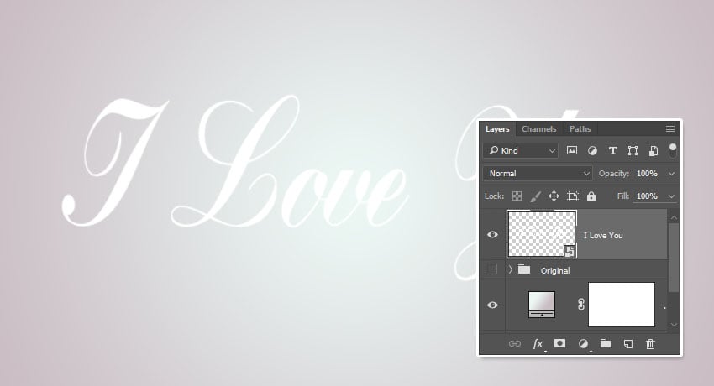The width and height of the screenshot is (714, 386).
Task: Filter for shape layers icon
Action: pyautogui.click(x=633, y=150)
